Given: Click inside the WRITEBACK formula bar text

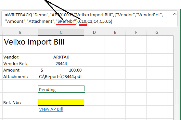Looking at the screenshot, I should [x=84, y=18].
